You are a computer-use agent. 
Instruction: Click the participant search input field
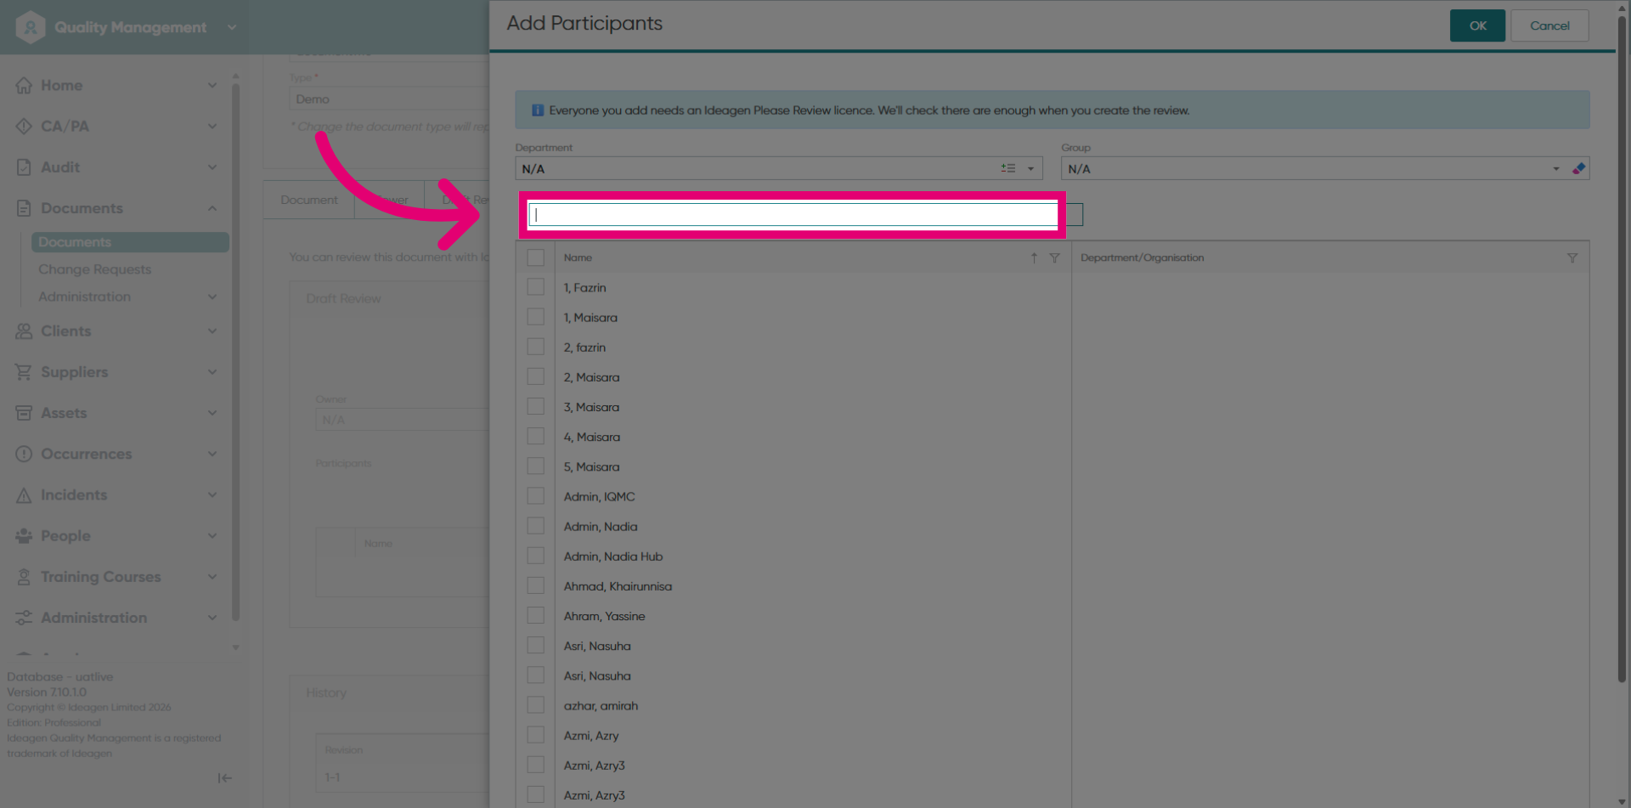793,215
